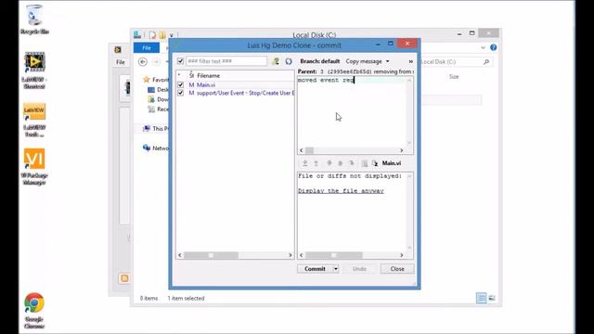Select Network in Explorer navigation pane

[x=156, y=148]
